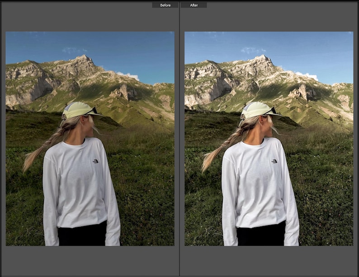Click the After label
359x277 pixels.
point(194,5)
